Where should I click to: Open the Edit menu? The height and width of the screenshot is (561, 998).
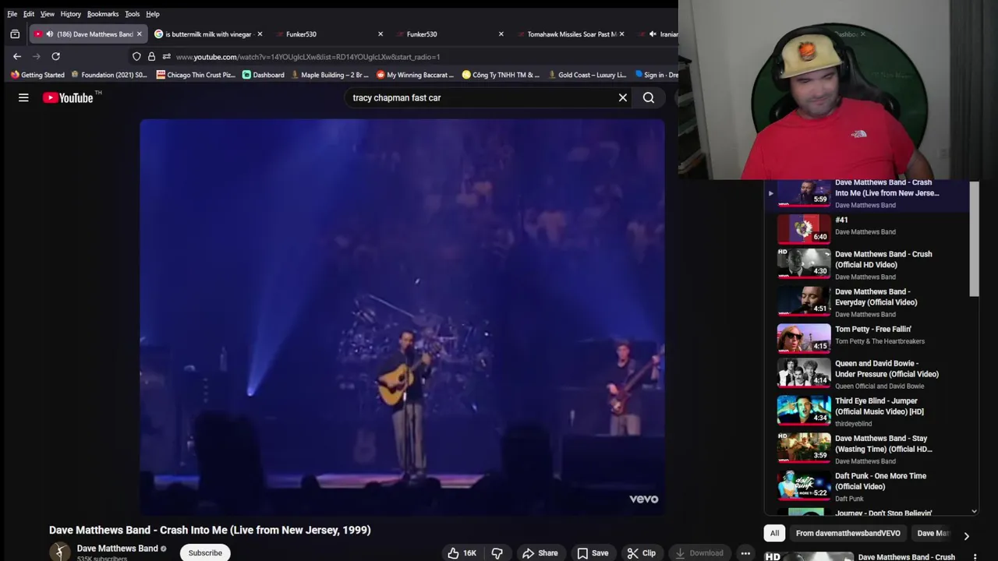pos(29,14)
